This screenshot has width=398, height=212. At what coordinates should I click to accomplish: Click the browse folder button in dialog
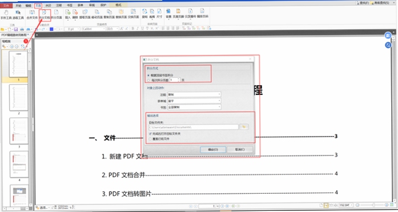244,127
